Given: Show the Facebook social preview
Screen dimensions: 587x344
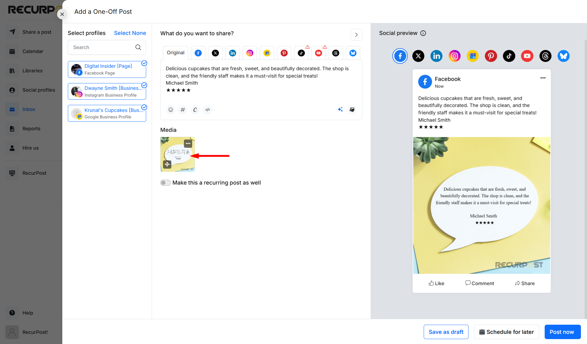Looking at the screenshot, I should click(x=400, y=56).
